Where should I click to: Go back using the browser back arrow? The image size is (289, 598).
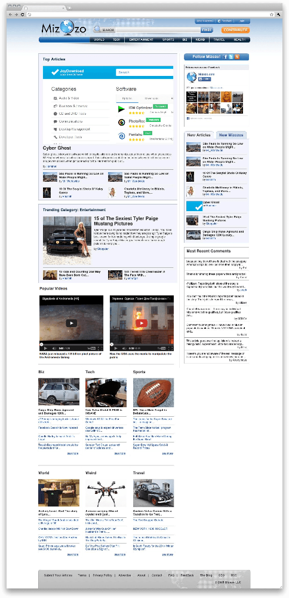(11, 14)
